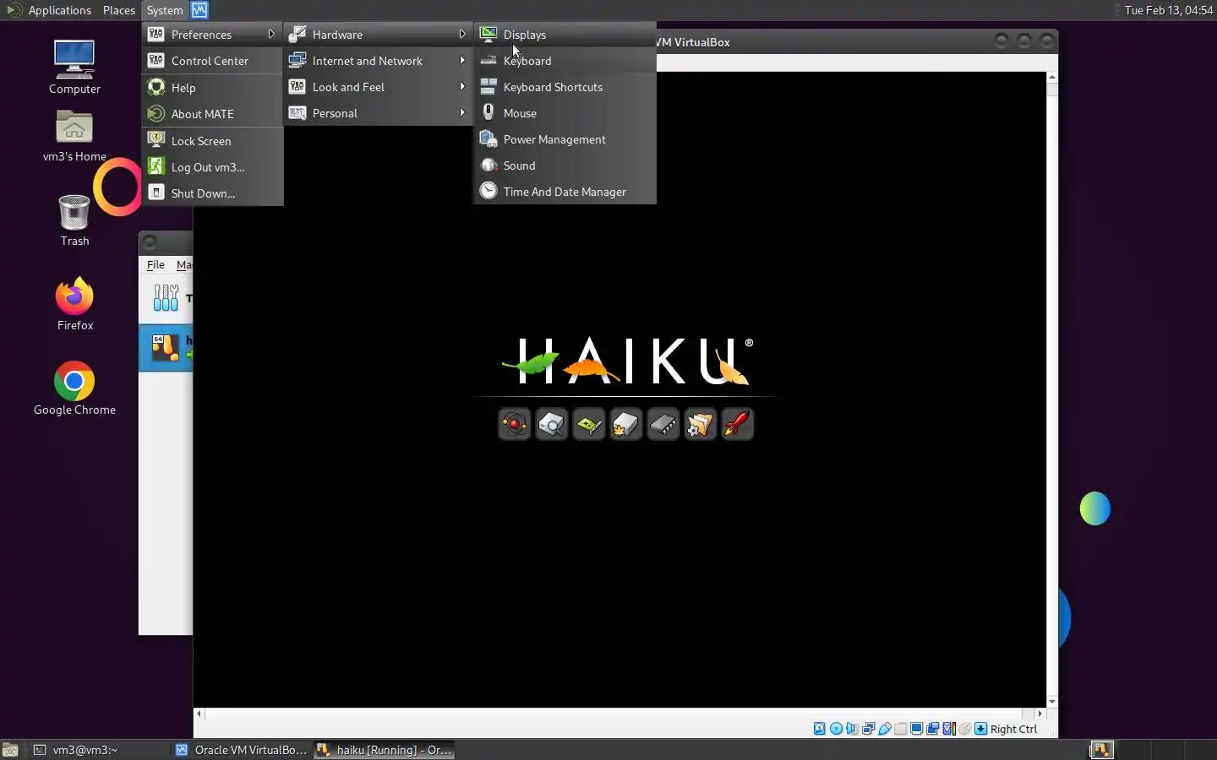Click the optical drive status icon

(836, 729)
